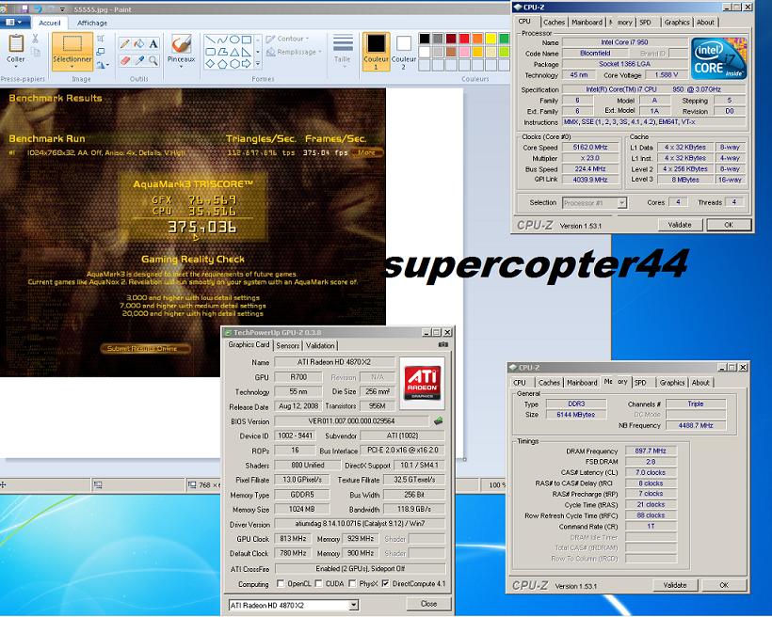The width and height of the screenshot is (772, 617).
Task: Expand the shapes gallery more arrow
Action: point(258,63)
